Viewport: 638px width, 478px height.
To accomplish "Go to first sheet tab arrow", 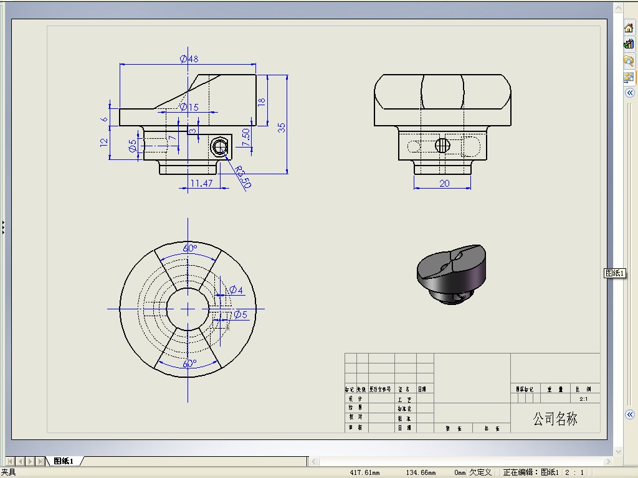I will point(10,461).
